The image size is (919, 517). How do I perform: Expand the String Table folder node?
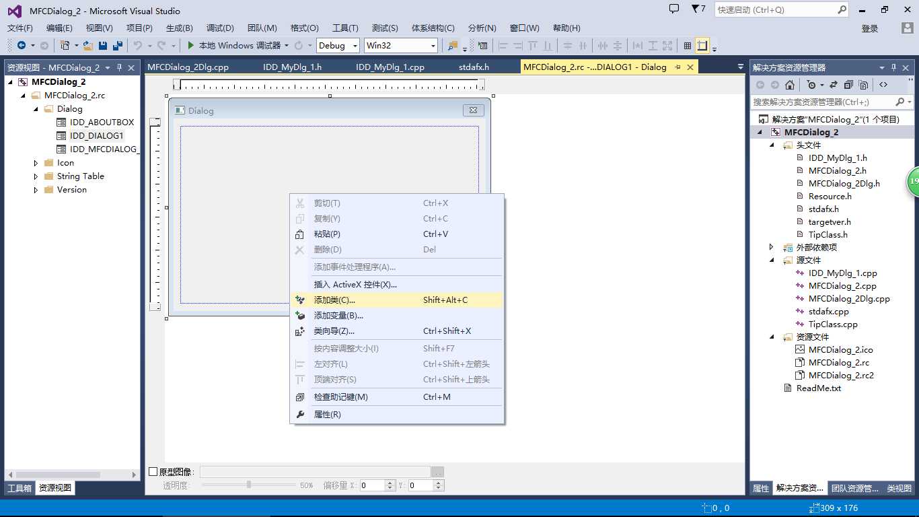click(x=36, y=176)
